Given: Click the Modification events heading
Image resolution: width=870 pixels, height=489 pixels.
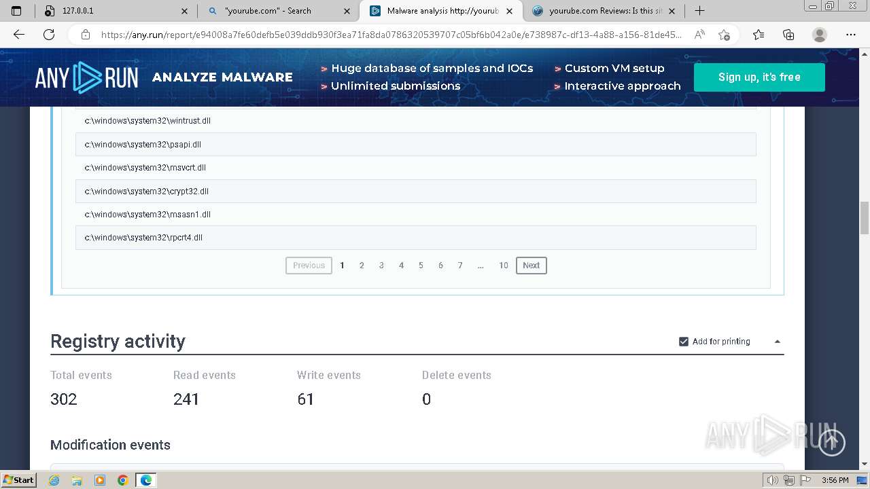Looking at the screenshot, I should pos(110,445).
